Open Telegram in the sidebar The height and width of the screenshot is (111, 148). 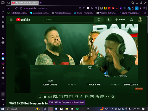pyautogui.click(x=3, y=59)
